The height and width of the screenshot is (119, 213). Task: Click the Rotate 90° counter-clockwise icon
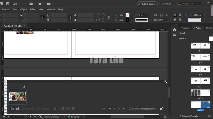tap(103, 15)
